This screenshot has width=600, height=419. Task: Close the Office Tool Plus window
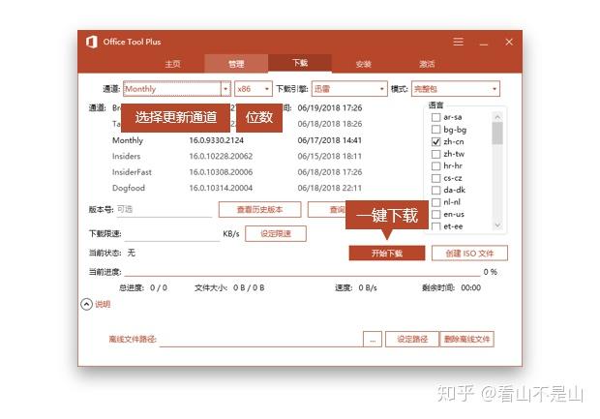coord(508,42)
